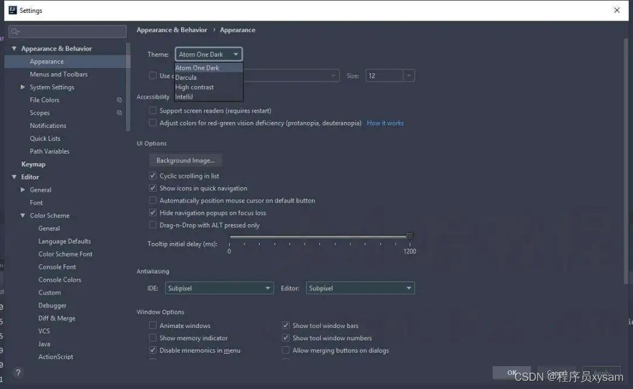Enable Automatically position mouse cursor option

tap(152, 200)
